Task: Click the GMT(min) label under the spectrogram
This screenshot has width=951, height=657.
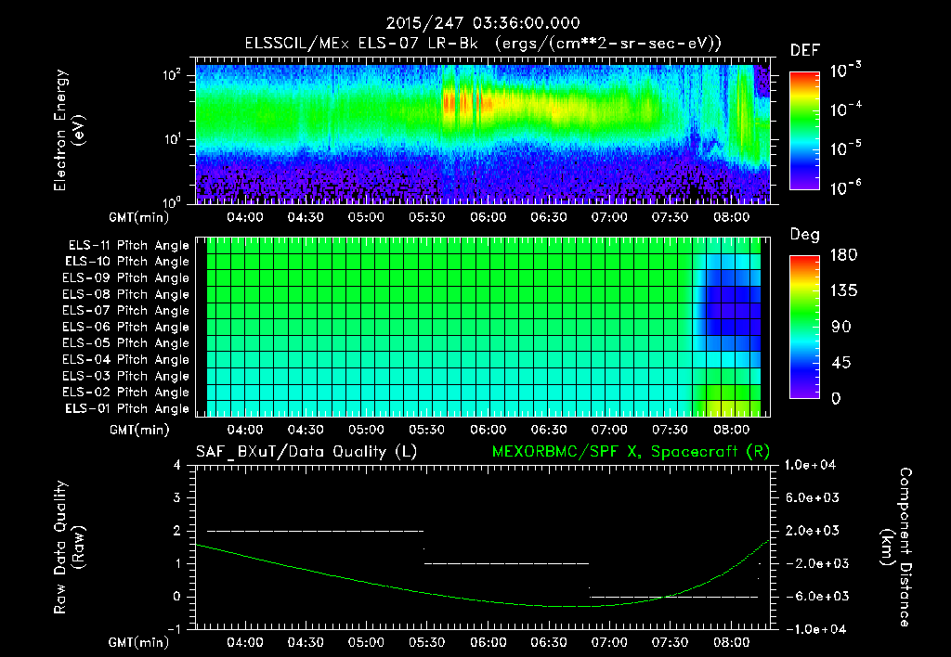Action: point(139,217)
